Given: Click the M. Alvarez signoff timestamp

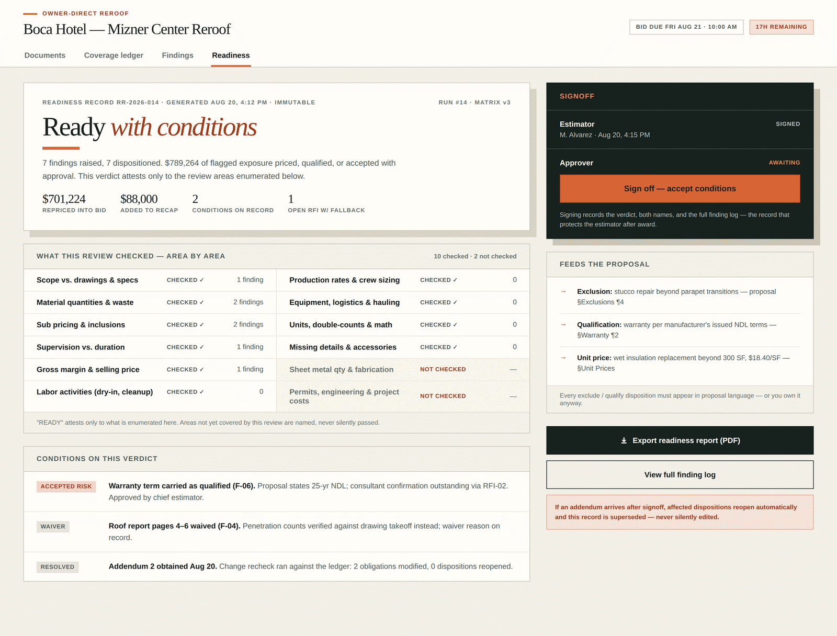Looking at the screenshot, I should (605, 135).
